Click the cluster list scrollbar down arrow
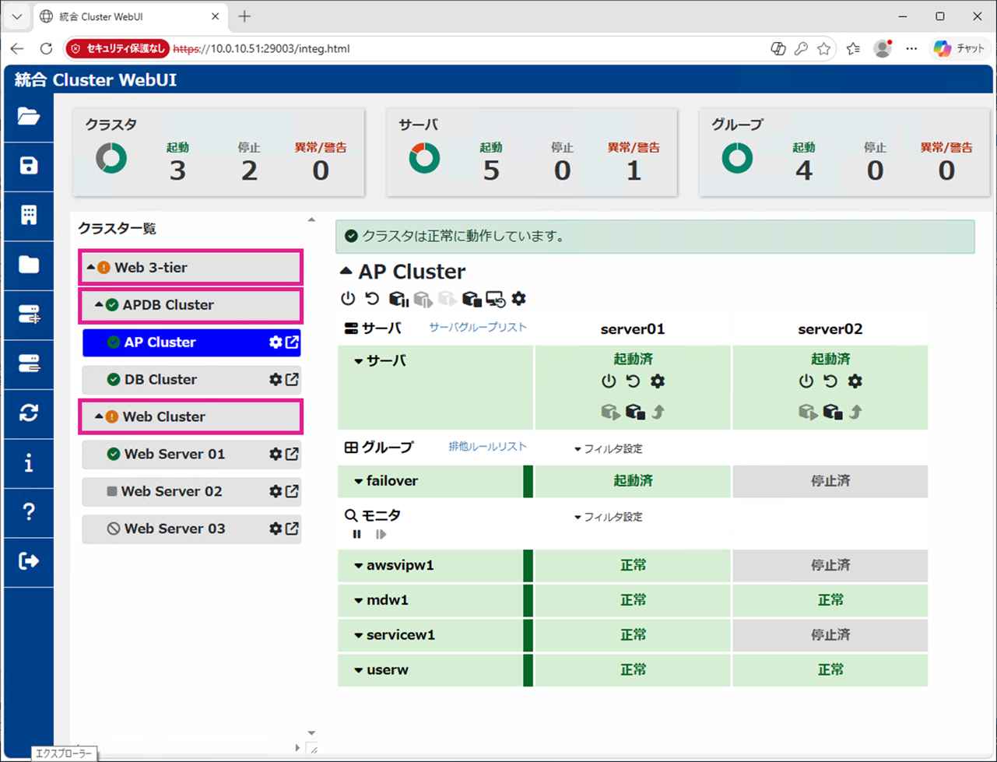The width and height of the screenshot is (997, 762). pos(311,733)
